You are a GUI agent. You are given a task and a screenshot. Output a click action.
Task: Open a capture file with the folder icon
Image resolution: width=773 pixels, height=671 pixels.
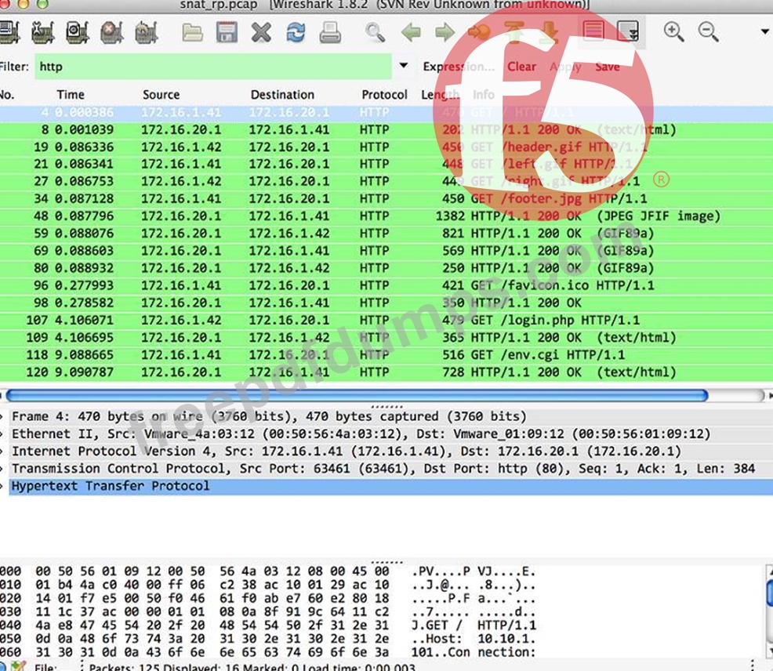point(192,32)
